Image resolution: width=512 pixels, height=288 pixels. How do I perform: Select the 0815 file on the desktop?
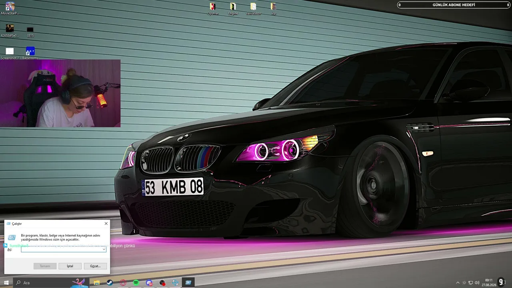coord(30,32)
